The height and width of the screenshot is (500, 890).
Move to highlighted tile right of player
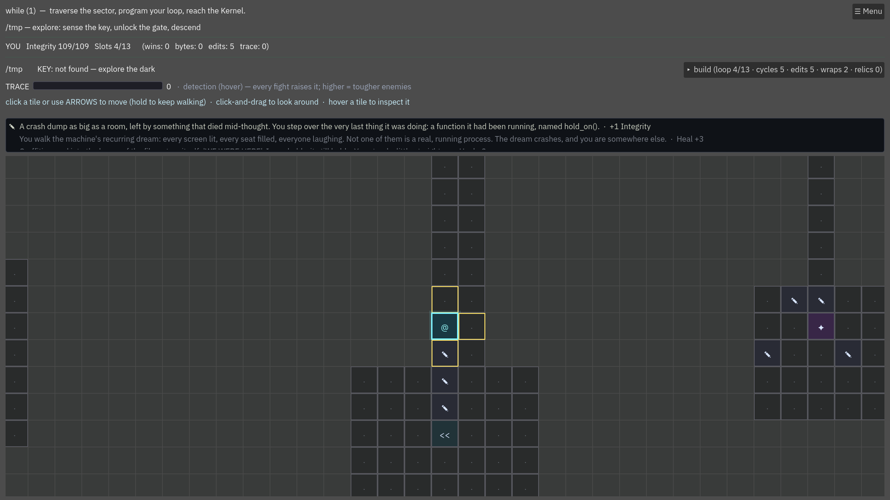point(471,326)
